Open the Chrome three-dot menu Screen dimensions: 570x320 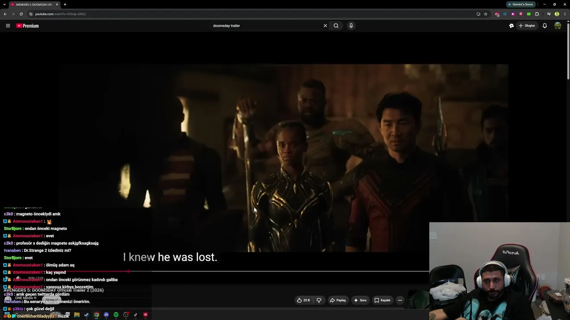click(564, 14)
